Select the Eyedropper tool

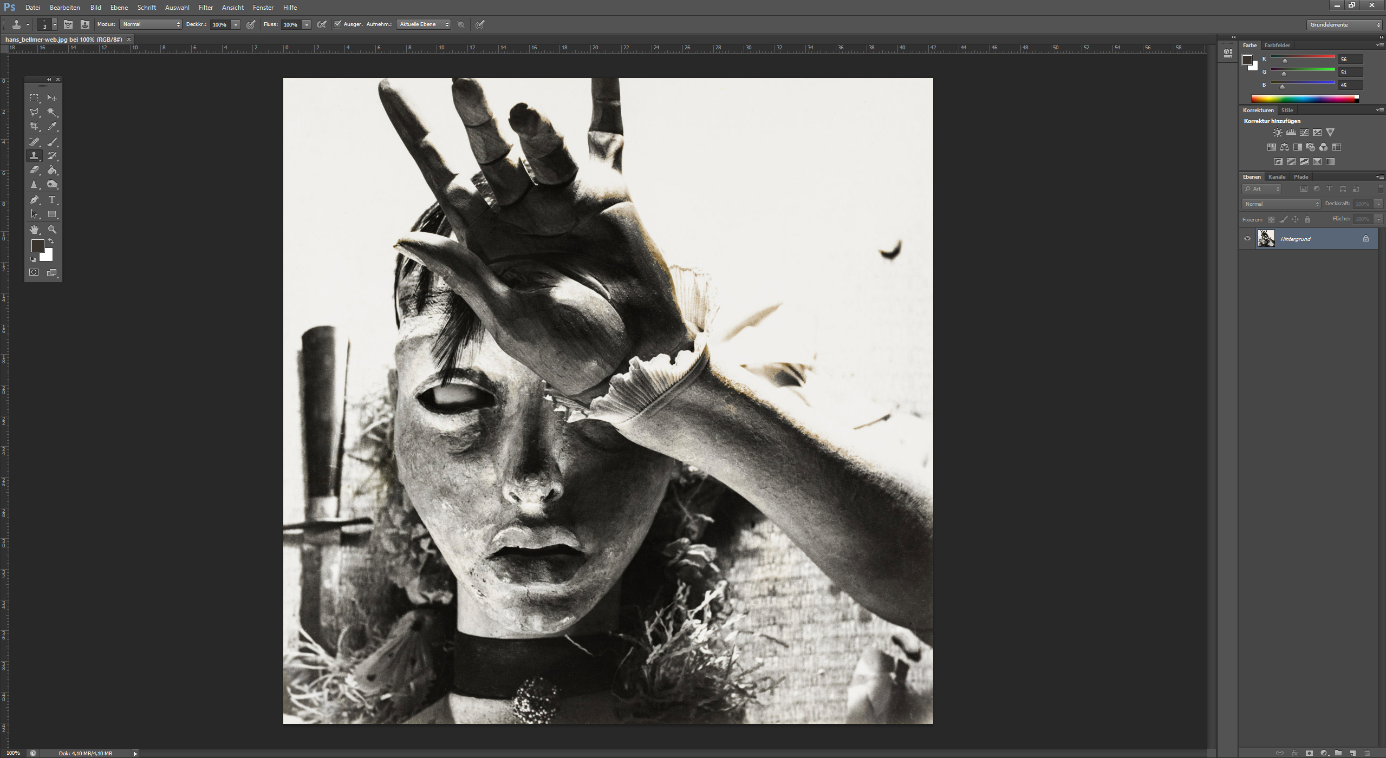[52, 126]
